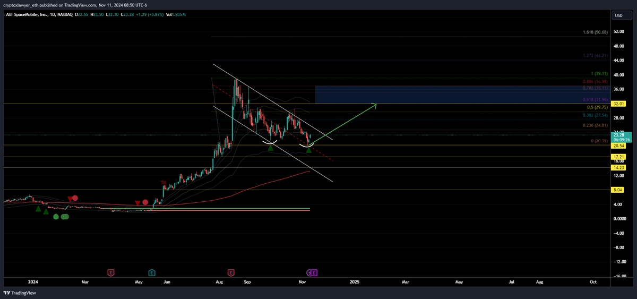Click the 0.382 (27.54) Fibonacci label
Image resolution: width=637 pixels, height=299 pixels.
click(x=595, y=115)
